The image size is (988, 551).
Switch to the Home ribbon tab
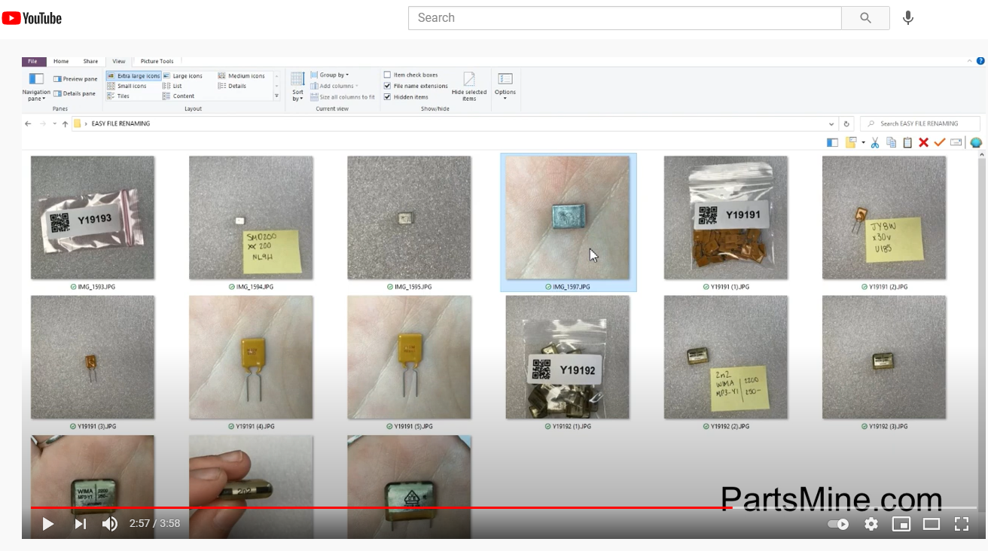tap(61, 61)
